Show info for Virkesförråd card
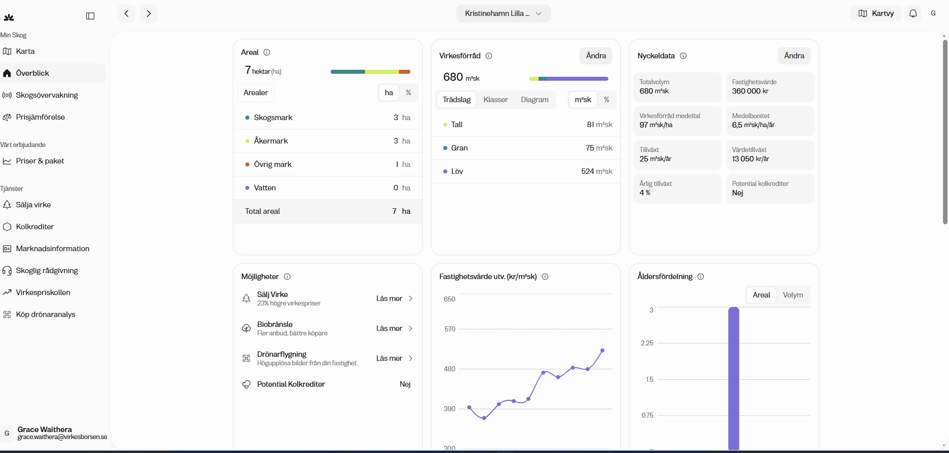 pos(489,56)
